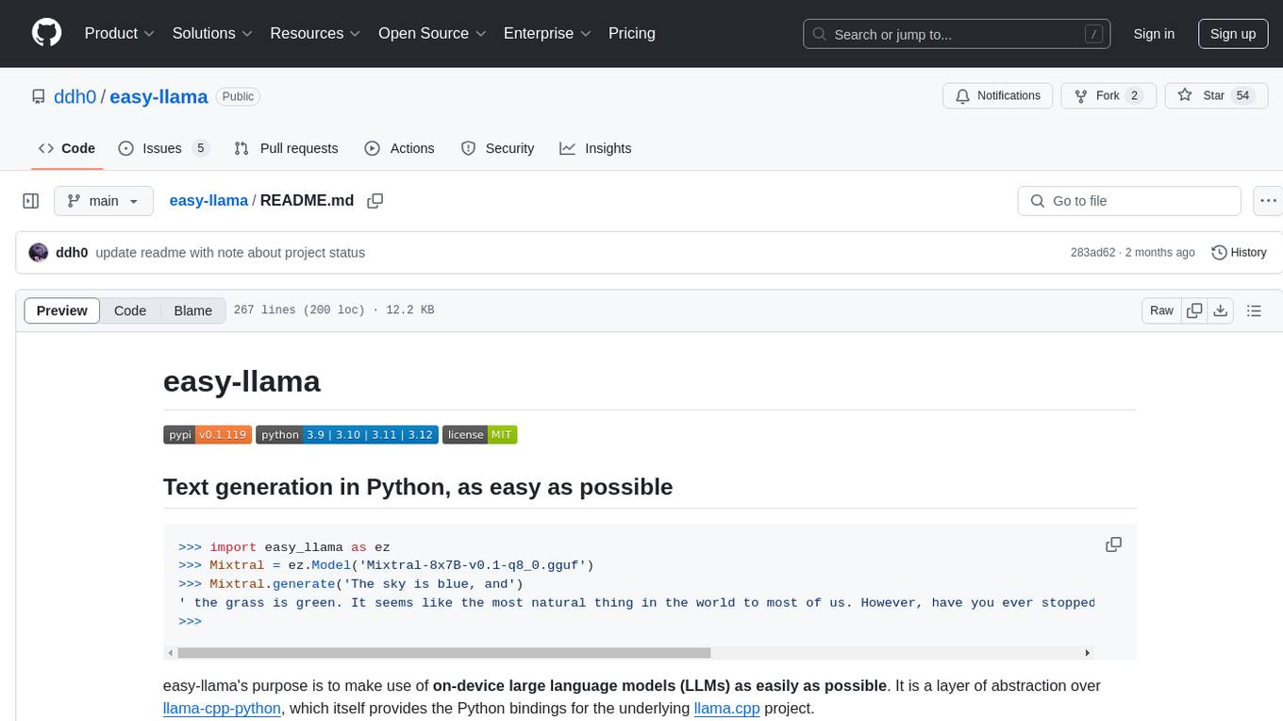
Task: Switch to the Issues tab
Action: click(162, 148)
